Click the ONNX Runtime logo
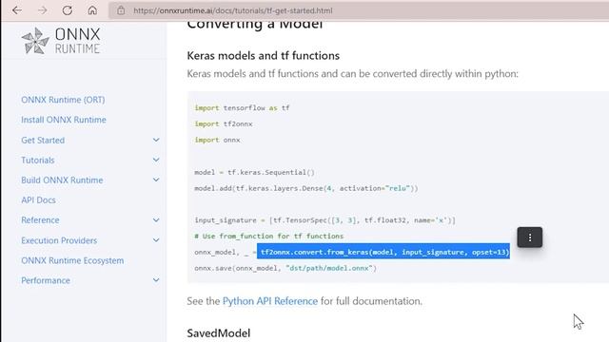The height and width of the screenshot is (342, 609). tap(61, 40)
